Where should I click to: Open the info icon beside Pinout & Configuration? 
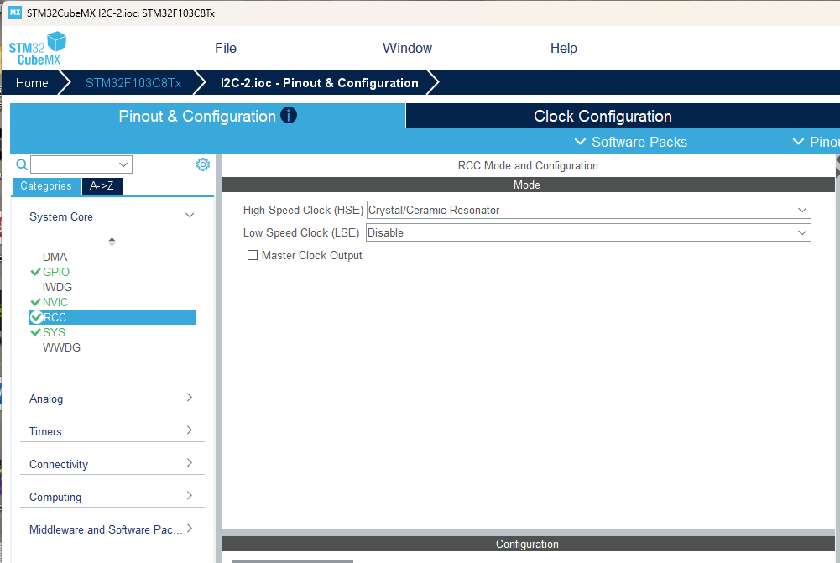pyautogui.click(x=288, y=115)
